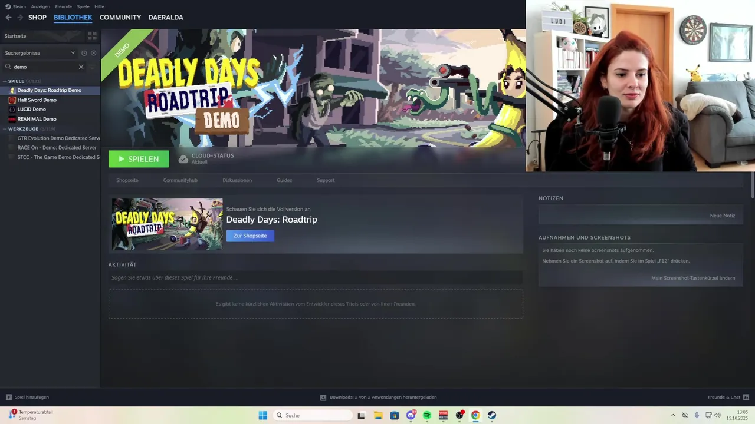Go forward with the forward arrow

[20, 18]
